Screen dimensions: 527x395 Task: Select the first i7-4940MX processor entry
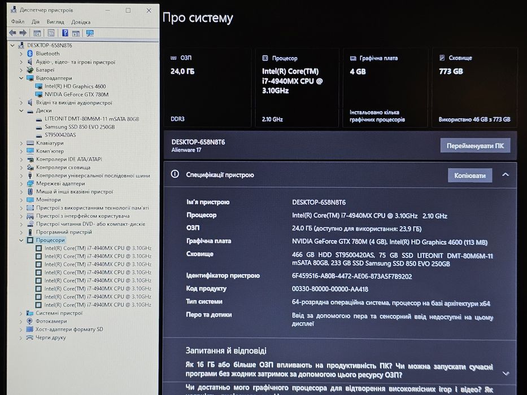[x=98, y=248]
